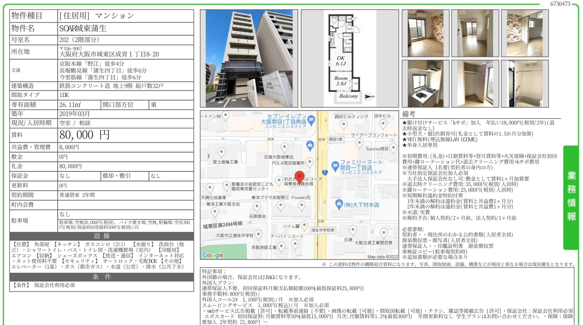Open the kitchen sink and gas stove photo

click(x=425, y=84)
